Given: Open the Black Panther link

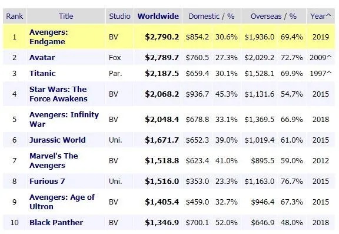Looking at the screenshot, I should click(56, 223).
